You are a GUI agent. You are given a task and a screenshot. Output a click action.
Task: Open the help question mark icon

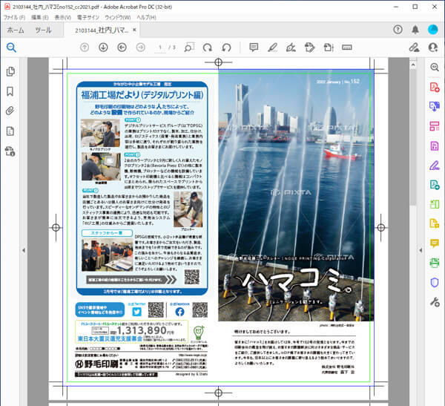[x=398, y=29]
